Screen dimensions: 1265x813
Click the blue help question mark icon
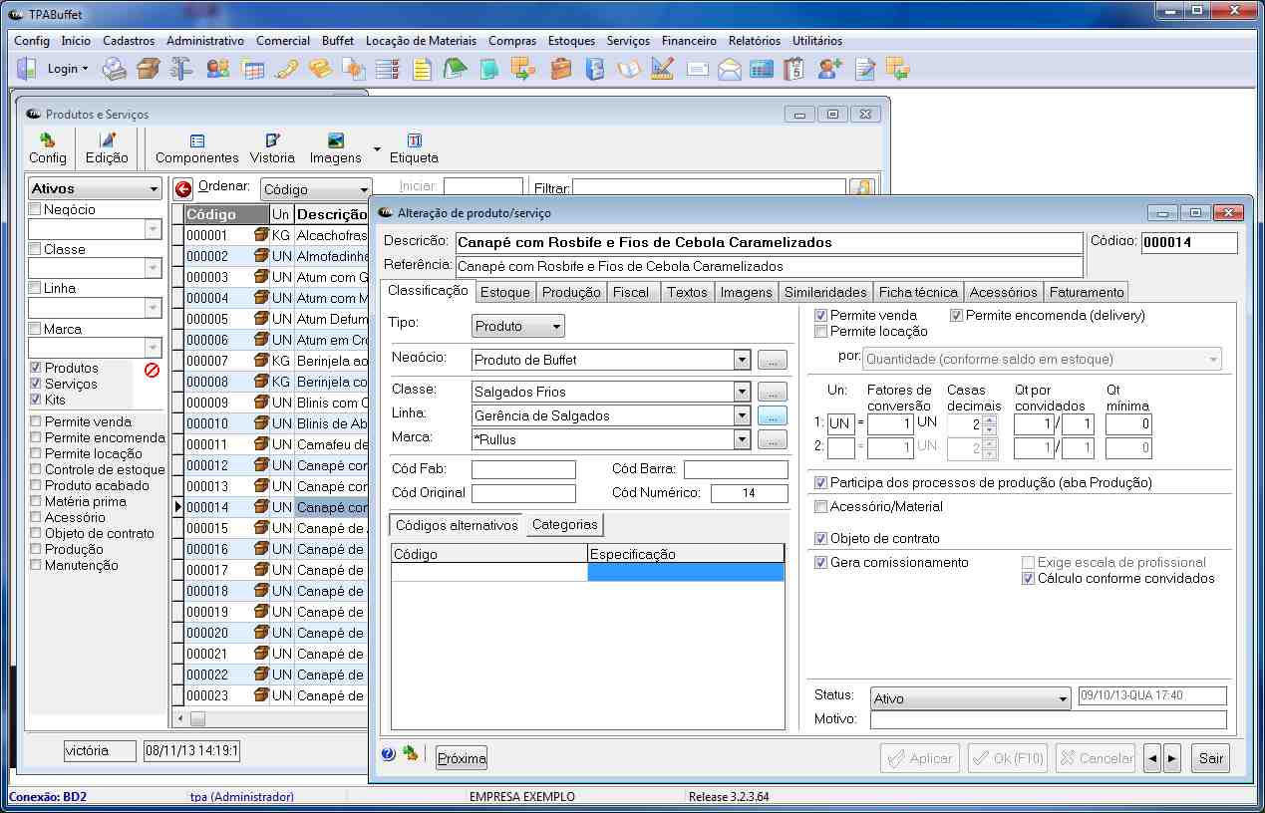(389, 754)
